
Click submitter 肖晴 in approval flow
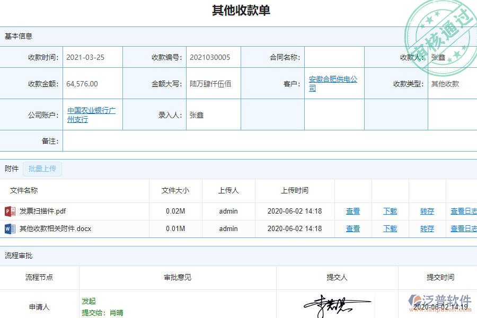[x=117, y=312]
